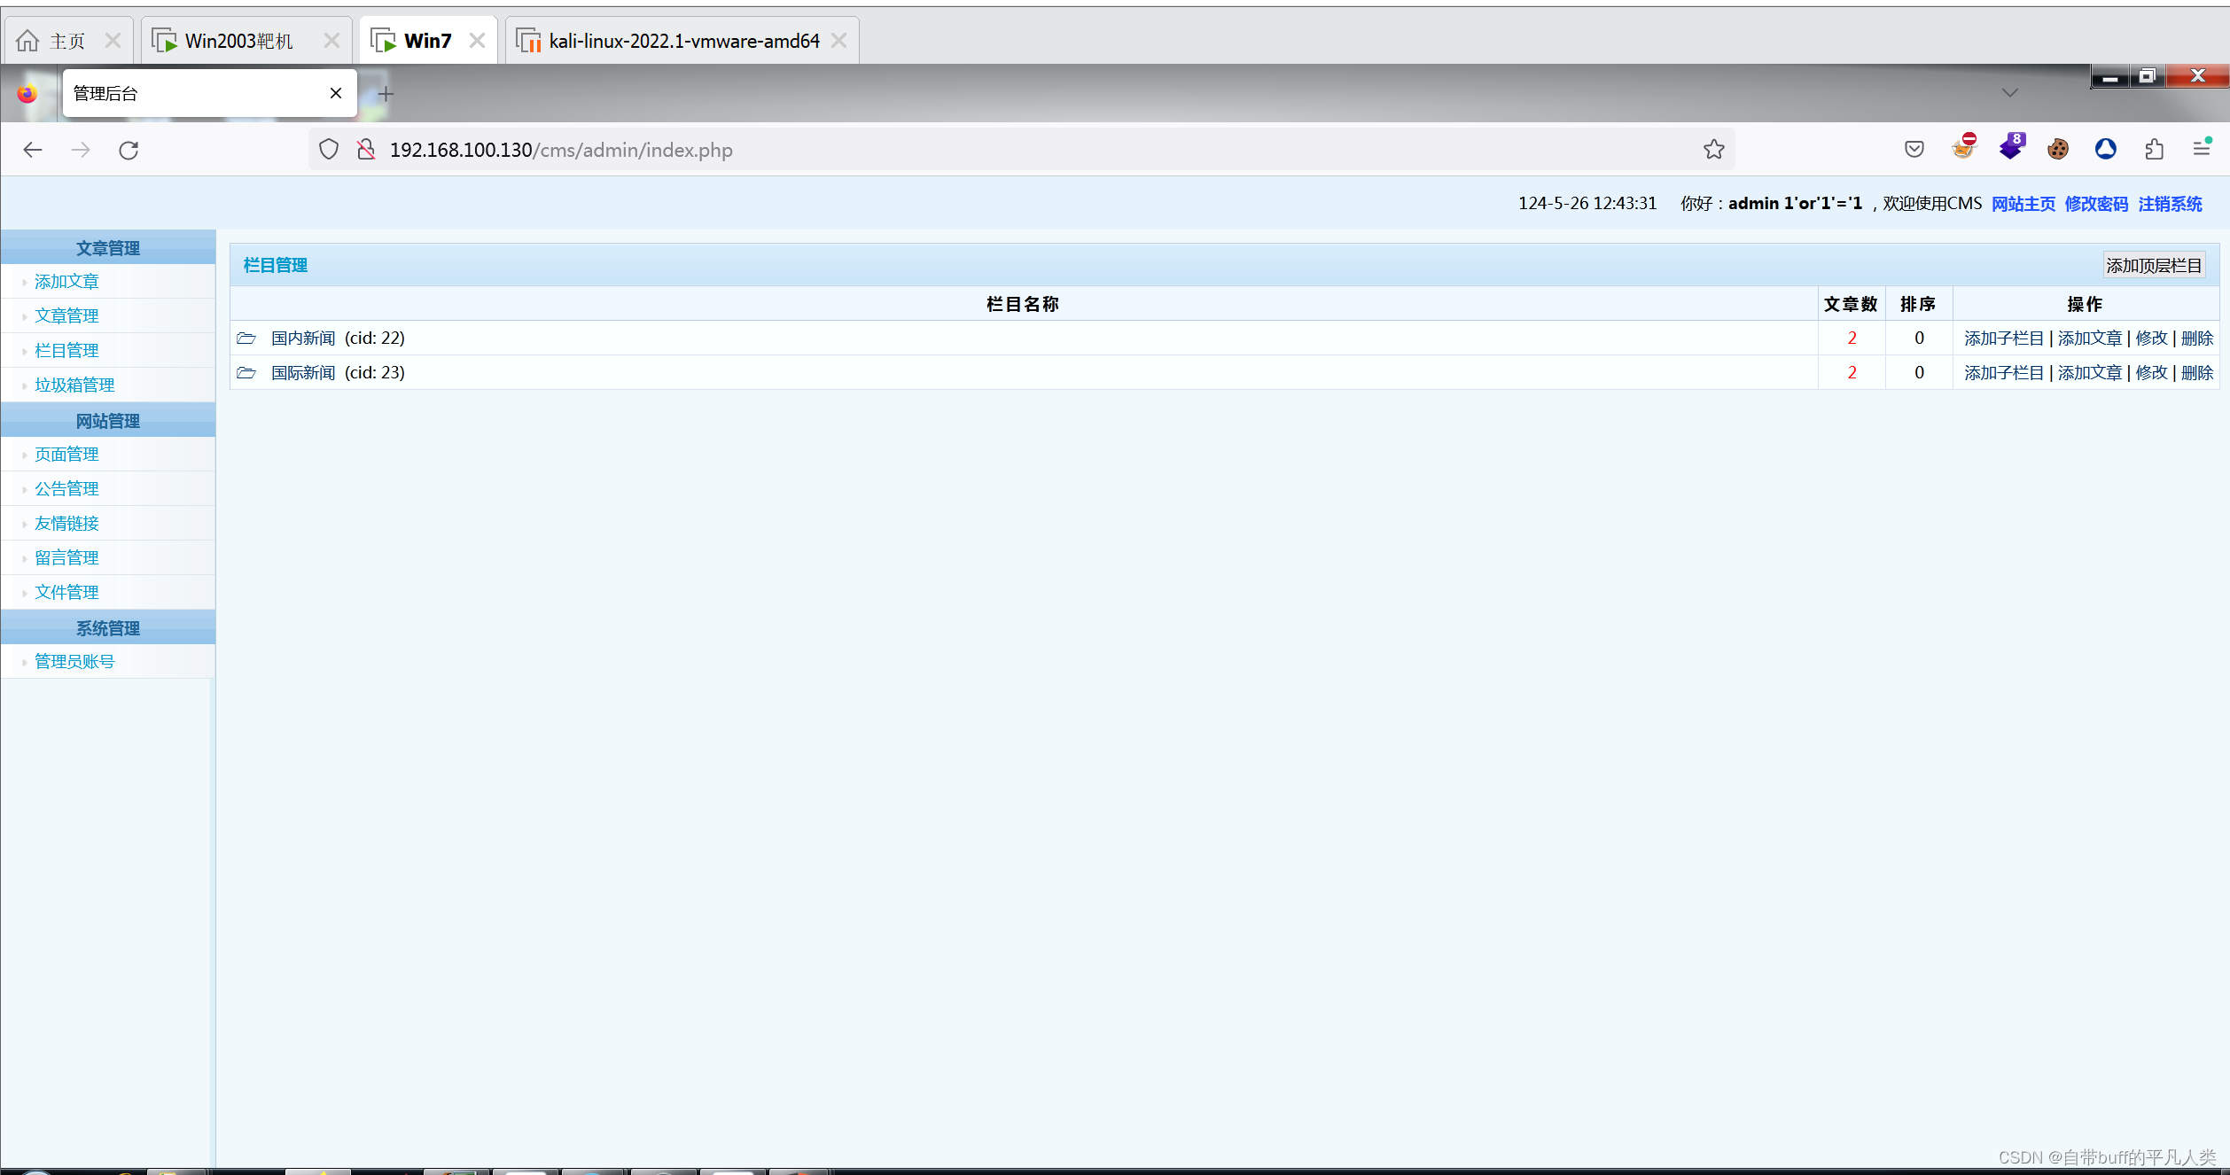Screen dimensions: 2230x1175
Task: Open the extensions puzzle-piece icon
Action: coord(2155,148)
